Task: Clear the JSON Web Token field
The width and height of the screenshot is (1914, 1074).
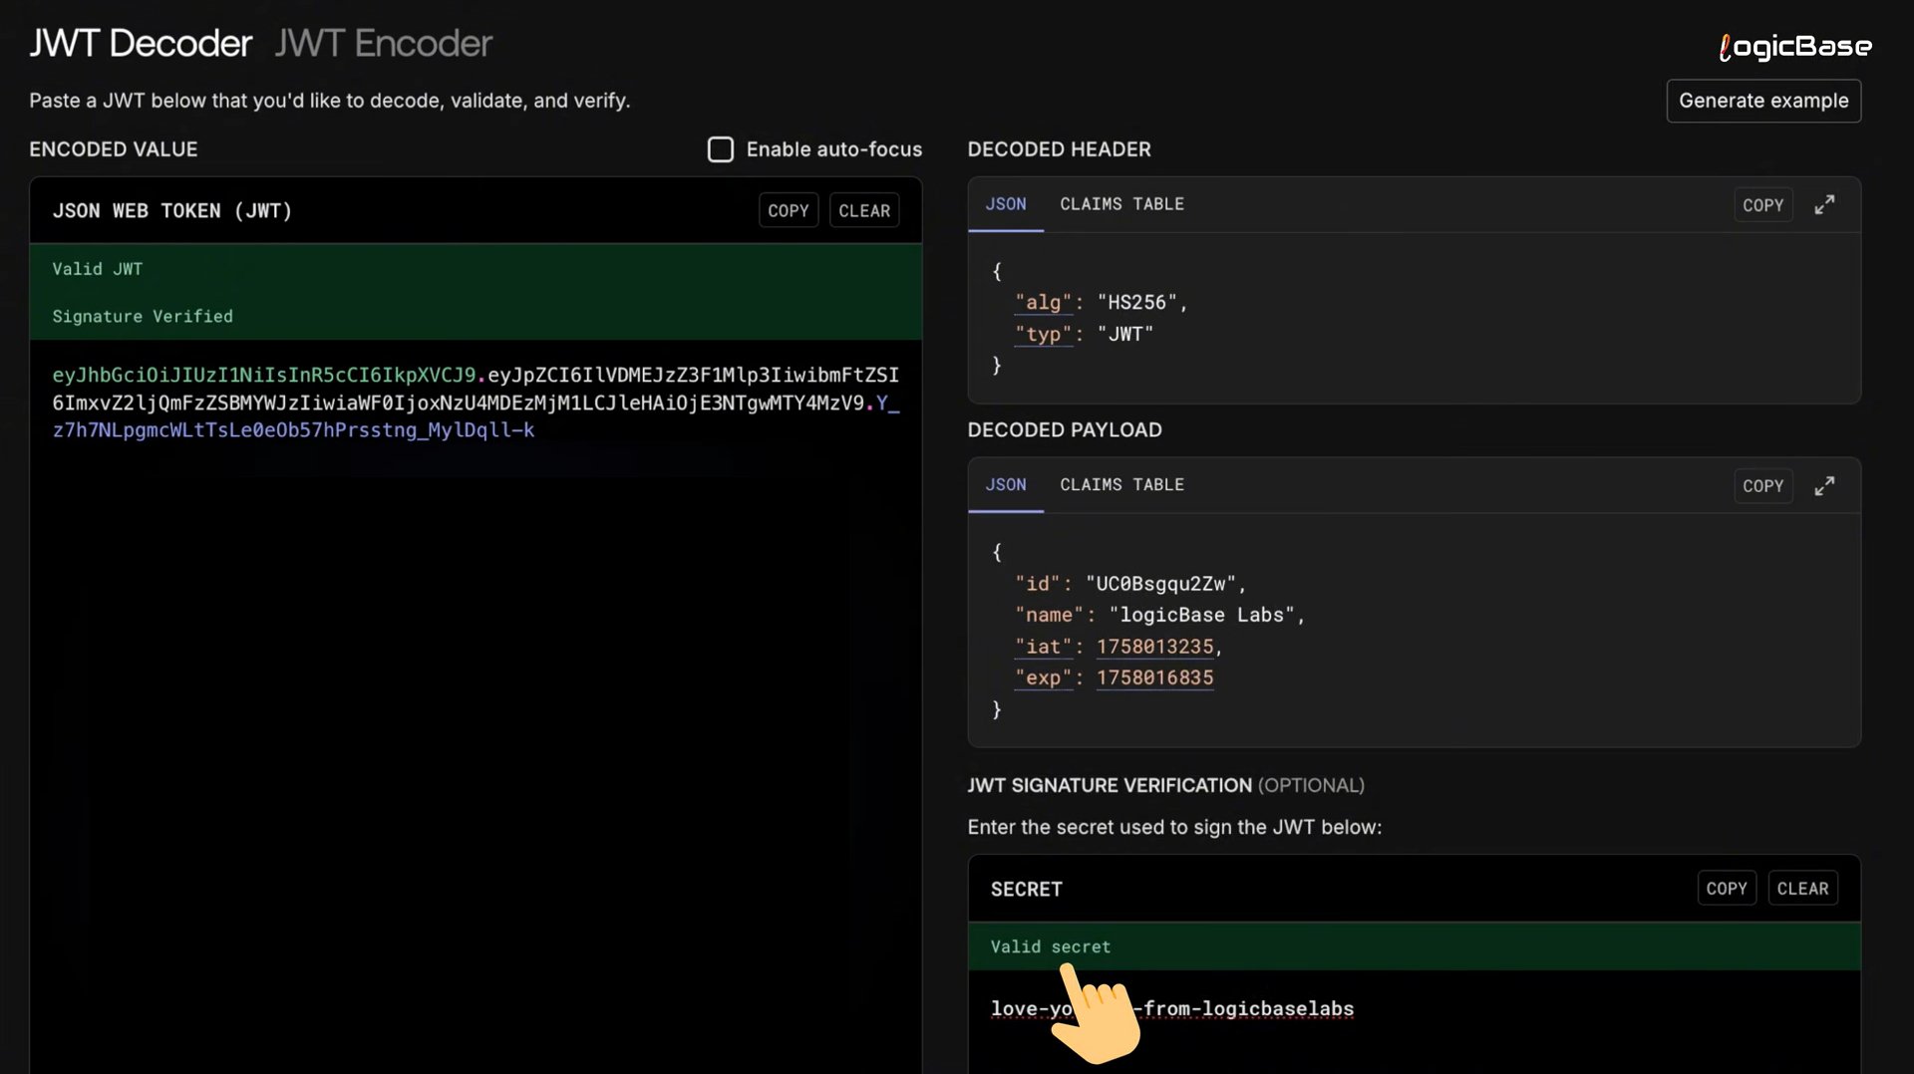Action: pos(863,211)
